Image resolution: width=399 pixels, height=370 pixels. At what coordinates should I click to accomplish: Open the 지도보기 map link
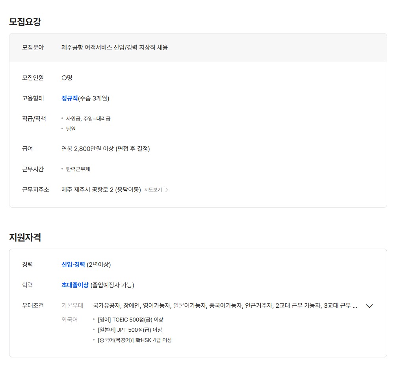[x=153, y=190]
